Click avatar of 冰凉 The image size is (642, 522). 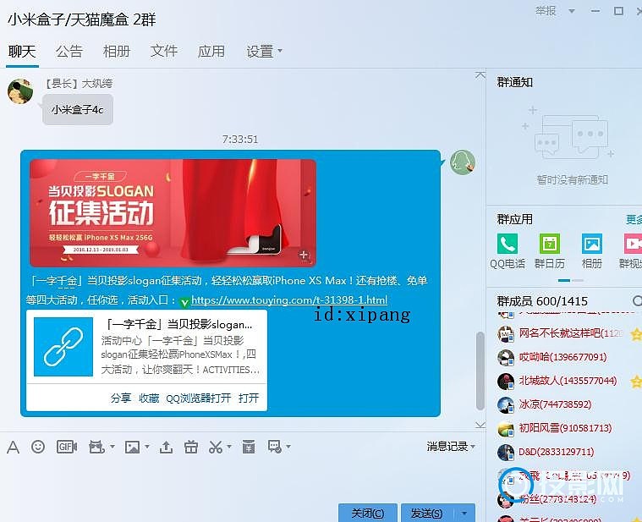[x=506, y=405]
